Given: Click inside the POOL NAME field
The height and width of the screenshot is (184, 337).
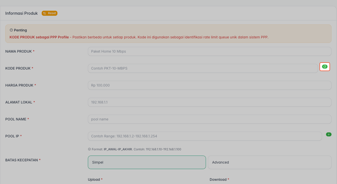Looking at the screenshot, I should click(210, 119).
